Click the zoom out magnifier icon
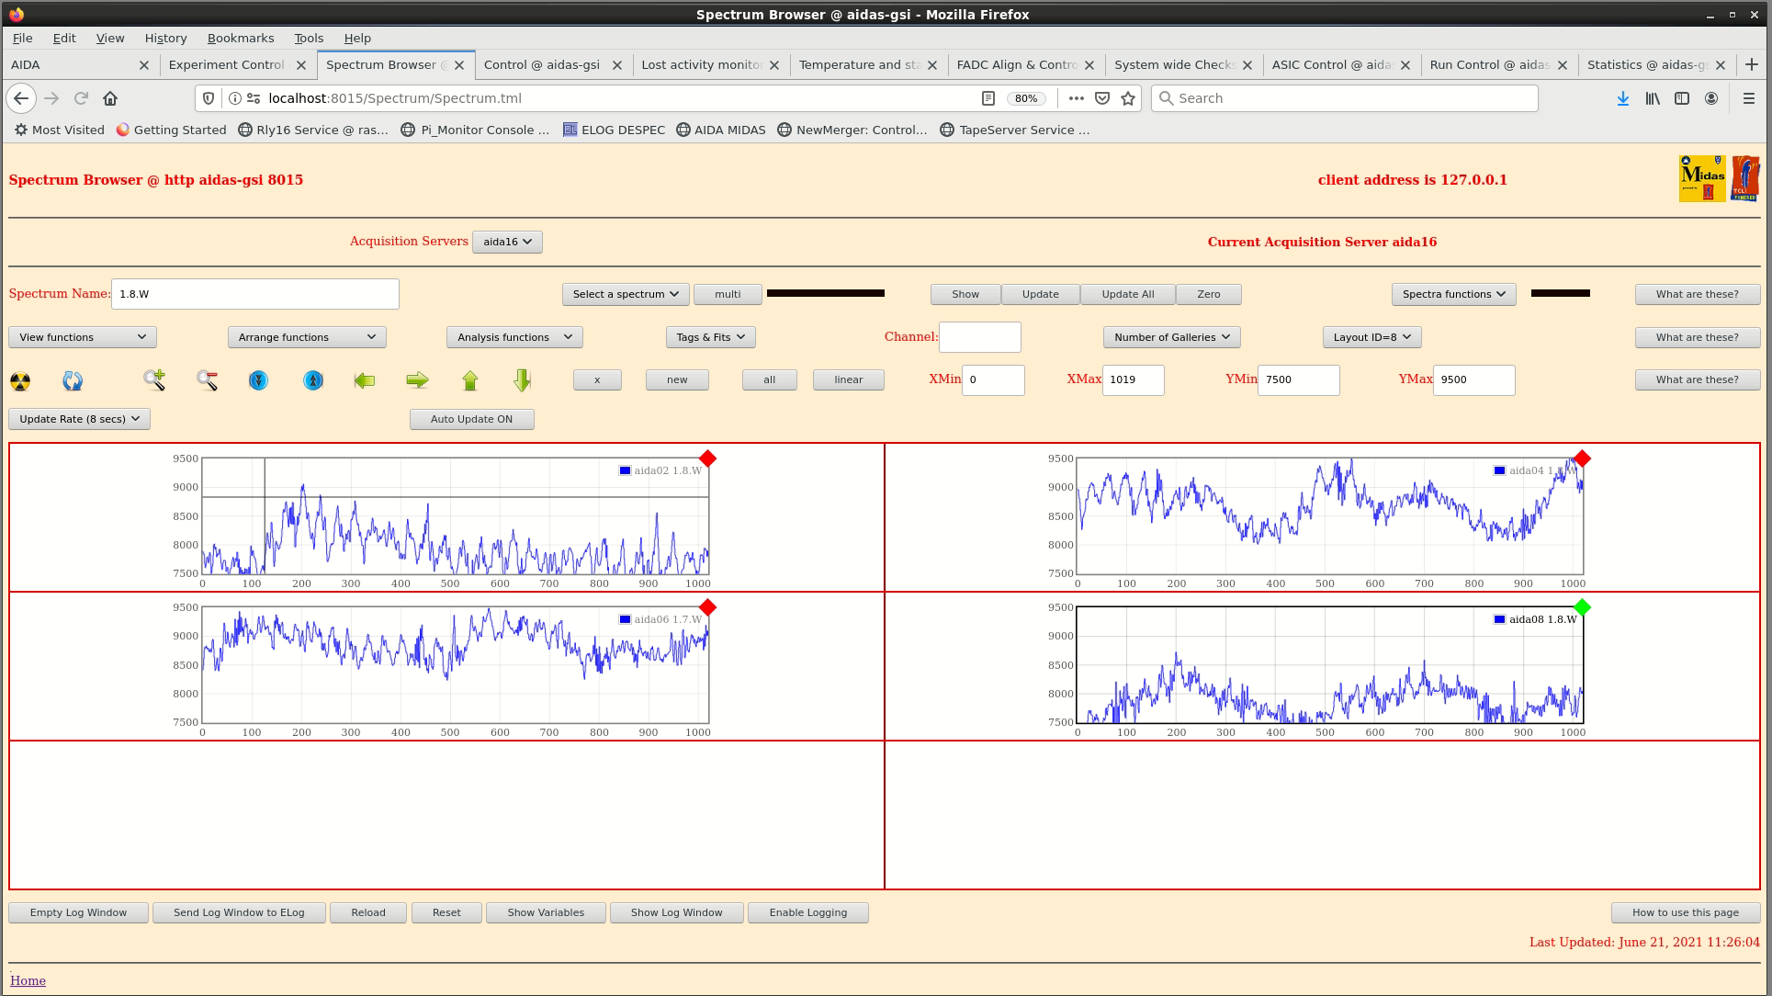Image resolution: width=1772 pixels, height=996 pixels. pos(207,380)
